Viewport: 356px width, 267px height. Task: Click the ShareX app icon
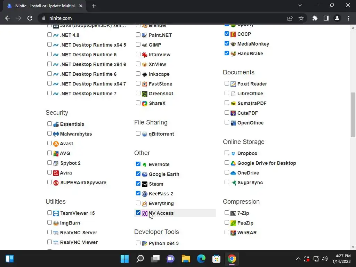144,104
